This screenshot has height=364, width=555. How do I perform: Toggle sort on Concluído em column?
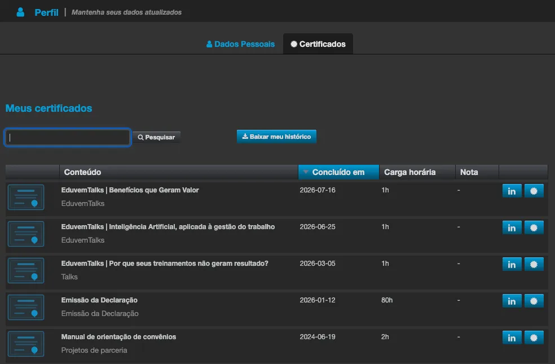[339, 172]
